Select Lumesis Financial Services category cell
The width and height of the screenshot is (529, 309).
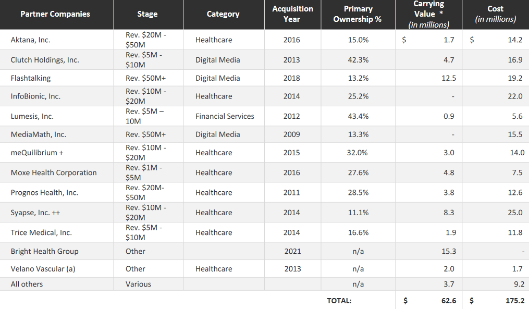pyautogui.click(x=225, y=116)
